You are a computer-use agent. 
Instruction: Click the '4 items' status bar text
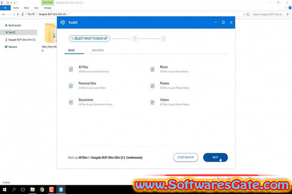[6, 183]
